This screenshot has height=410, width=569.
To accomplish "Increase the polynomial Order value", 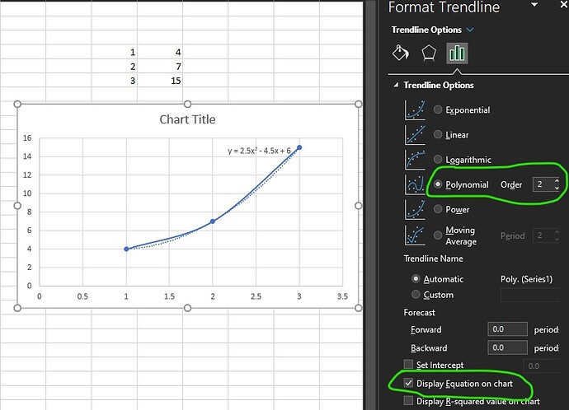I will [557, 181].
